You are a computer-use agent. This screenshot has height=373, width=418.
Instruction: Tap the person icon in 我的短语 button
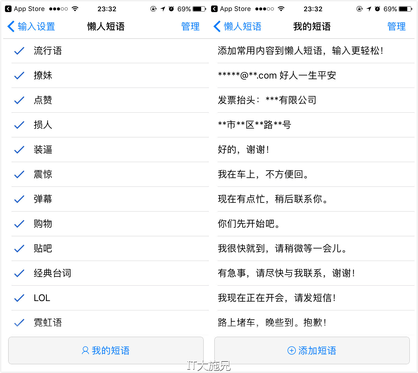point(85,350)
